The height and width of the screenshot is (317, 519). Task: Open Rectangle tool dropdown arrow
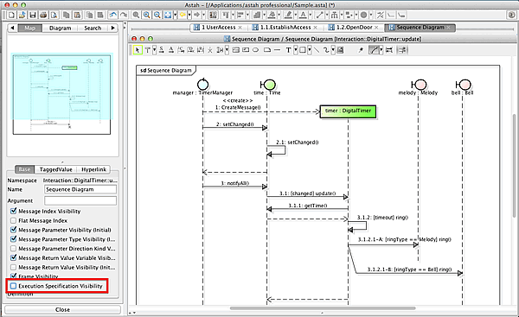click(309, 50)
